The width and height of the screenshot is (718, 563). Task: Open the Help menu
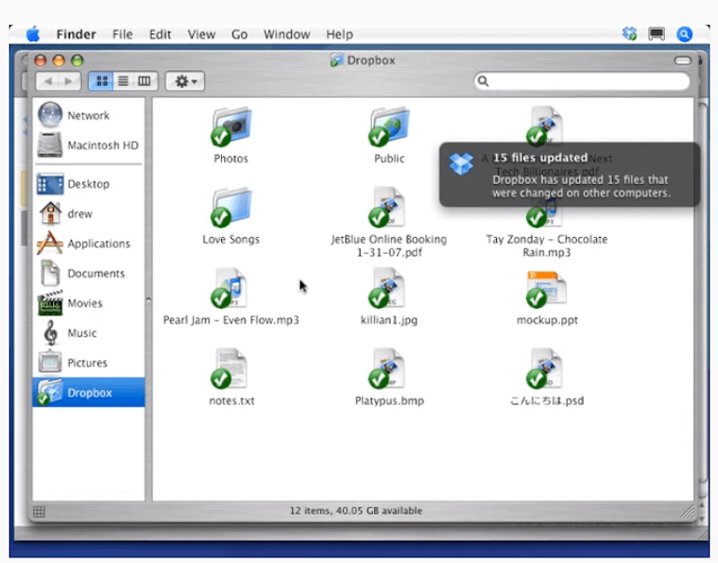(339, 35)
